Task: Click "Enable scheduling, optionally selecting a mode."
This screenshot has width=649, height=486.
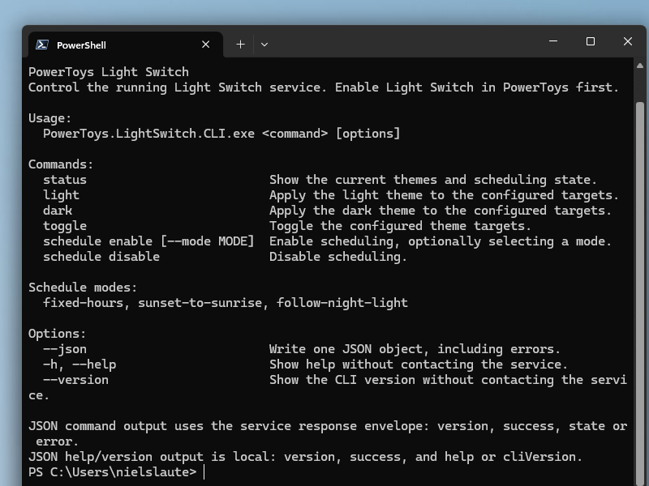Action: pos(441,241)
